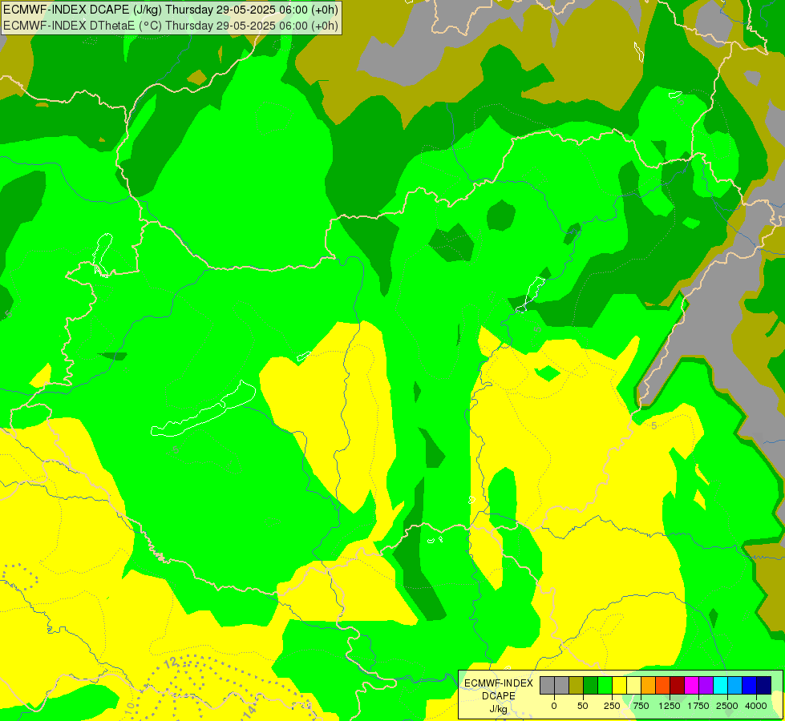Viewport: 785px width, 721px height.
Task: Click the contour label 12 on map
Action: (171, 663)
